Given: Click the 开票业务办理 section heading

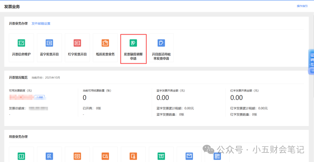Looking at the screenshot, I should point(18,23).
